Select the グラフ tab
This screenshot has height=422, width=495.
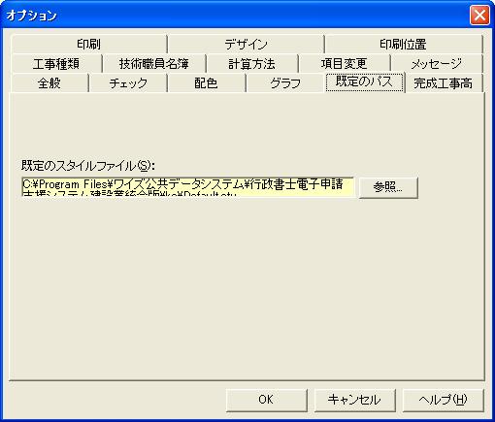pyautogui.click(x=285, y=83)
